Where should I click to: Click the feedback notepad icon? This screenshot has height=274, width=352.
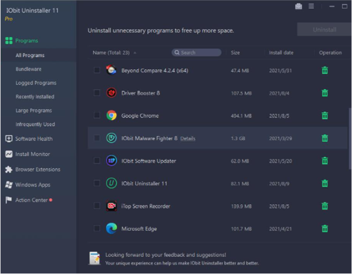point(94,258)
